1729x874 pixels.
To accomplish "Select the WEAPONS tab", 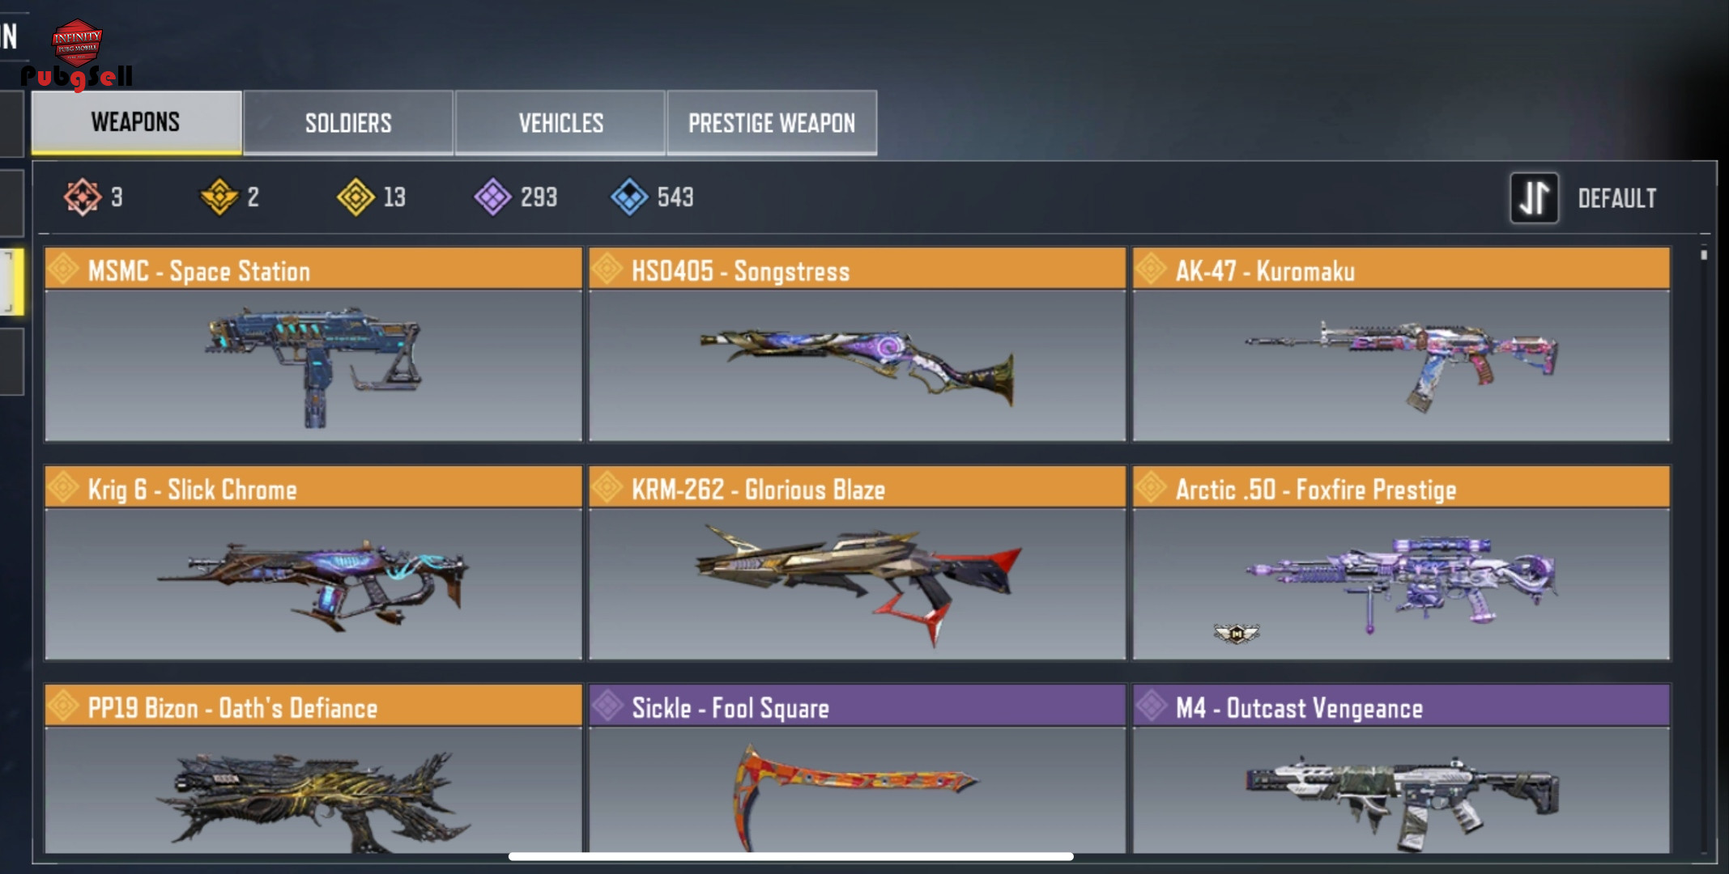I will pyautogui.click(x=136, y=122).
